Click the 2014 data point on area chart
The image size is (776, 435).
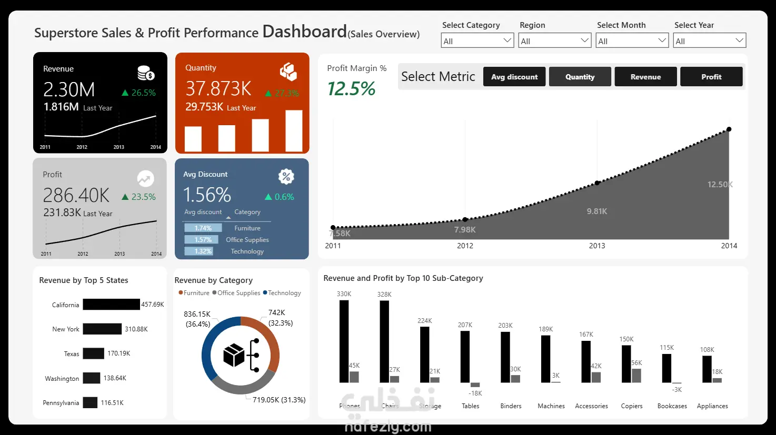[729, 129]
